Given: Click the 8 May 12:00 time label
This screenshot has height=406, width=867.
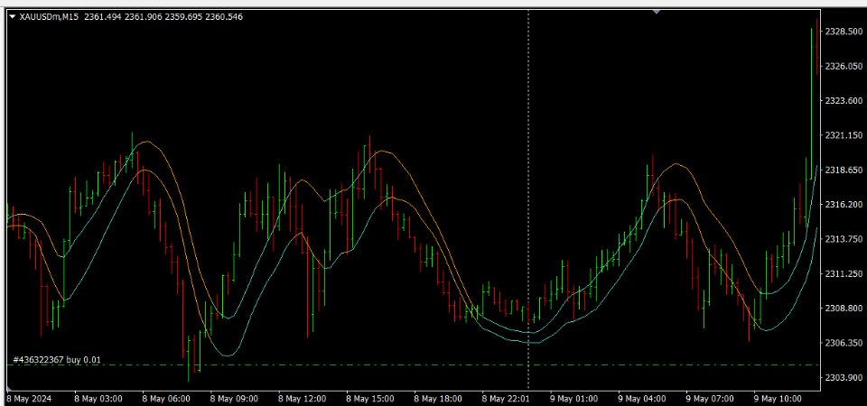Looking at the screenshot, I should (303, 398).
